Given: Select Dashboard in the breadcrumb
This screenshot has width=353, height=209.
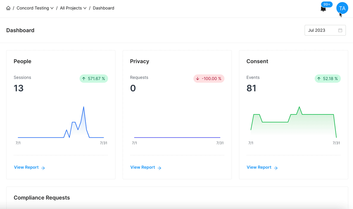Looking at the screenshot, I should pyautogui.click(x=103, y=8).
